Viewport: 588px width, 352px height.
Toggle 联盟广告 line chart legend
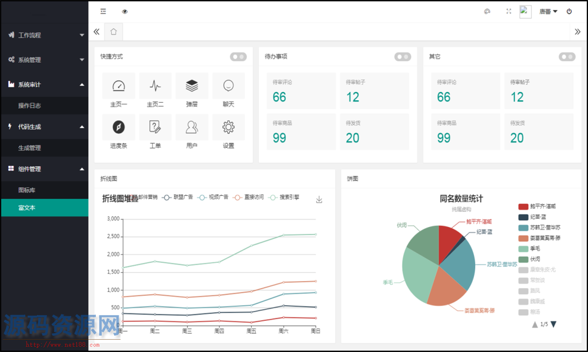coord(178,197)
